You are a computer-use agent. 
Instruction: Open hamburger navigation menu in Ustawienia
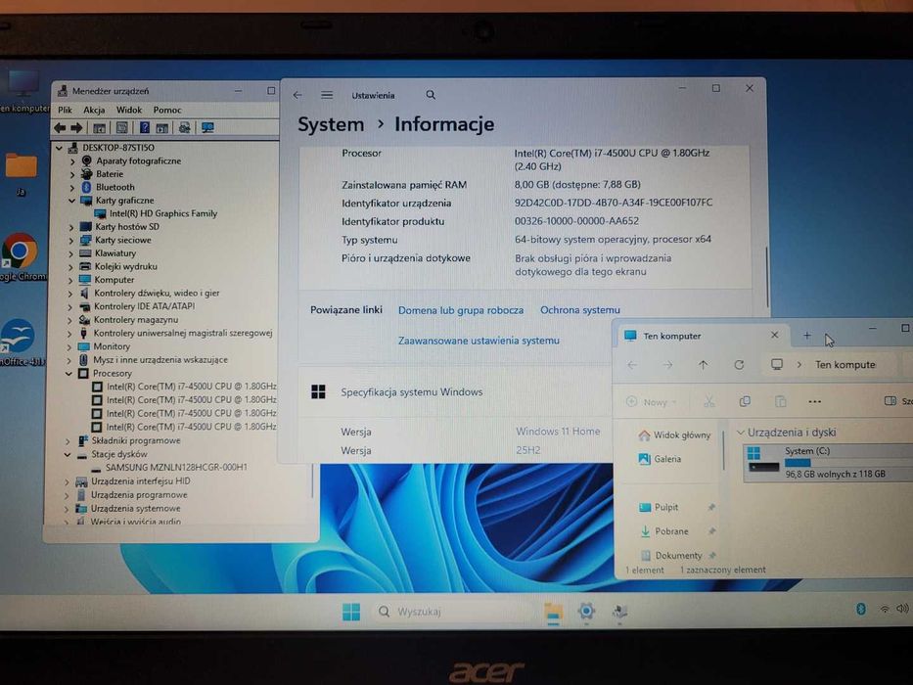click(327, 95)
